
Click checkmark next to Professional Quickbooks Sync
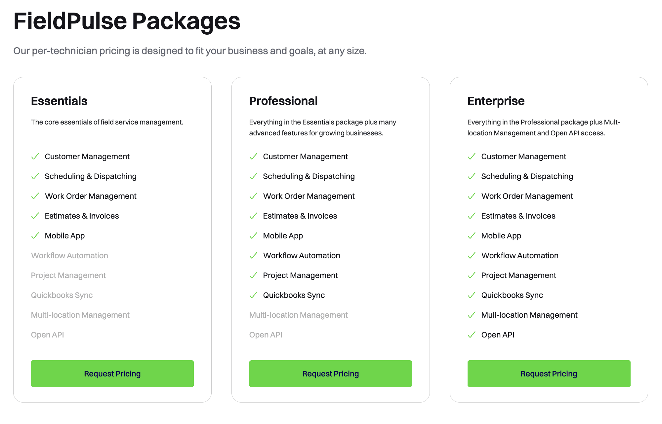coord(253,295)
